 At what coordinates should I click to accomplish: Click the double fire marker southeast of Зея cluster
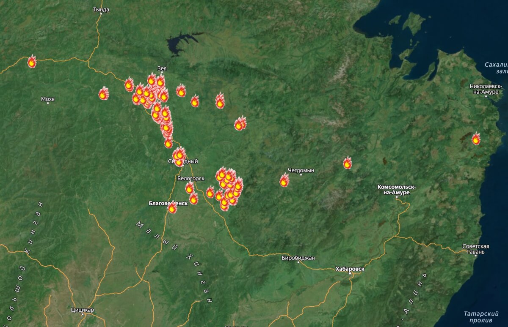(240, 123)
